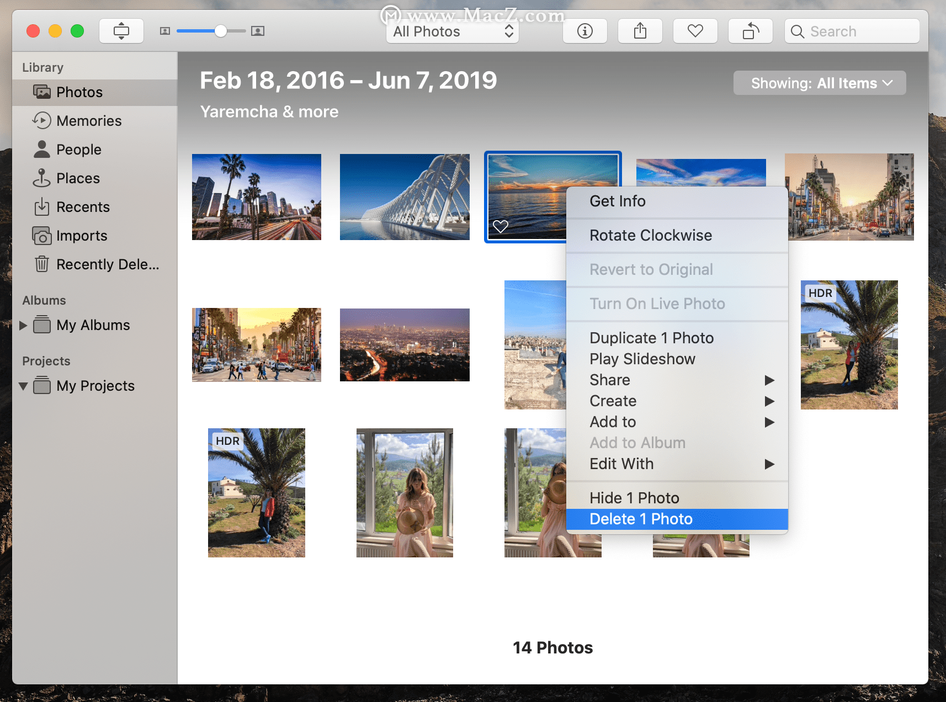Click the large thumbnail zoom-in icon
946x702 pixels.
click(x=257, y=31)
